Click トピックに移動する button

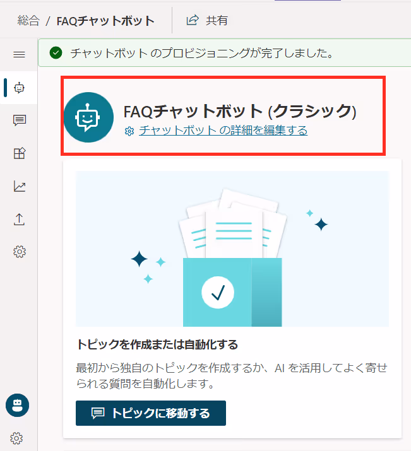(151, 413)
